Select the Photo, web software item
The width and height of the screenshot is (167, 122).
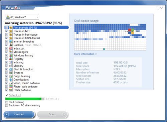click(25, 86)
